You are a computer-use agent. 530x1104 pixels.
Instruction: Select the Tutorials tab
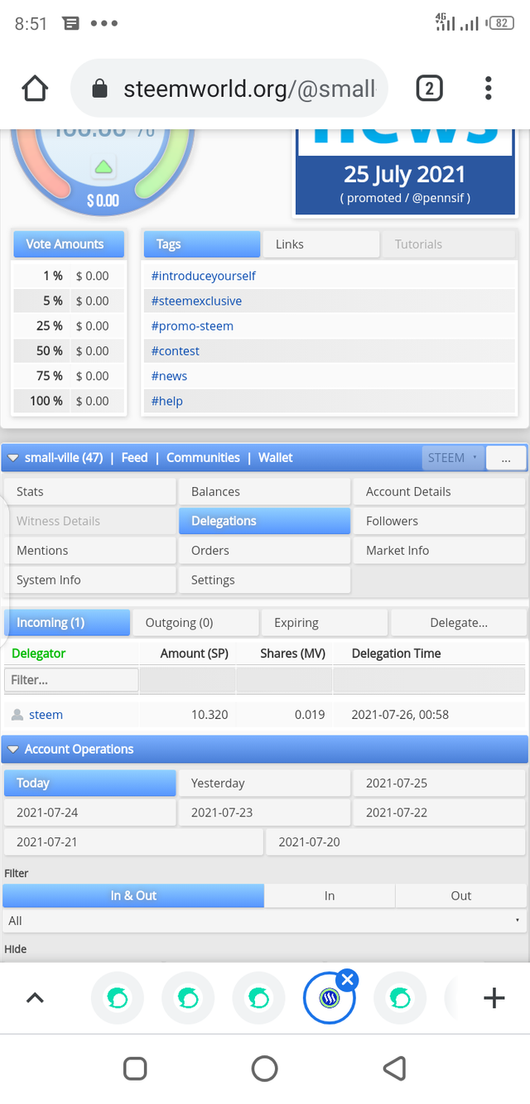click(448, 244)
